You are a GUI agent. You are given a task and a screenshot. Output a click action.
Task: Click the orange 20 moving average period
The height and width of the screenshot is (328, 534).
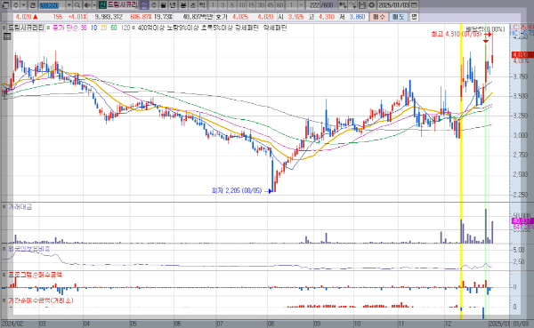point(103,28)
